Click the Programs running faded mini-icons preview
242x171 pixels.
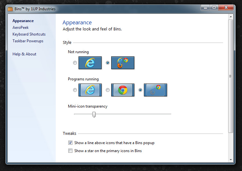[155, 90]
